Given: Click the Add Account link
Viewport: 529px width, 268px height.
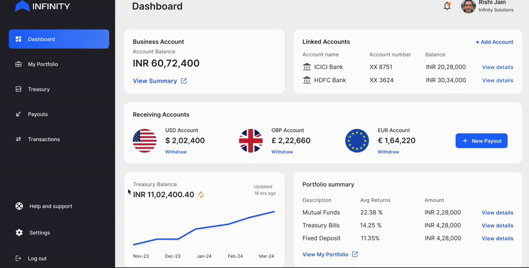Looking at the screenshot, I should click(x=494, y=42).
